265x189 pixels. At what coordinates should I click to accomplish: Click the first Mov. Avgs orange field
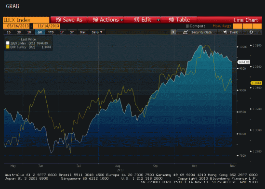click(238, 26)
